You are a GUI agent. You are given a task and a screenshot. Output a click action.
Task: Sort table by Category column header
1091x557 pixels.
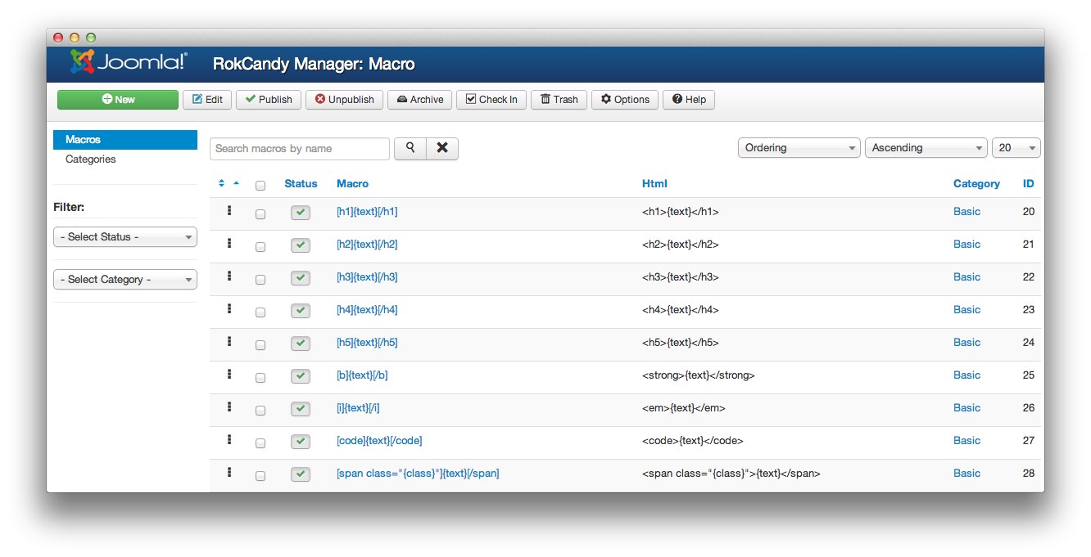point(976,184)
